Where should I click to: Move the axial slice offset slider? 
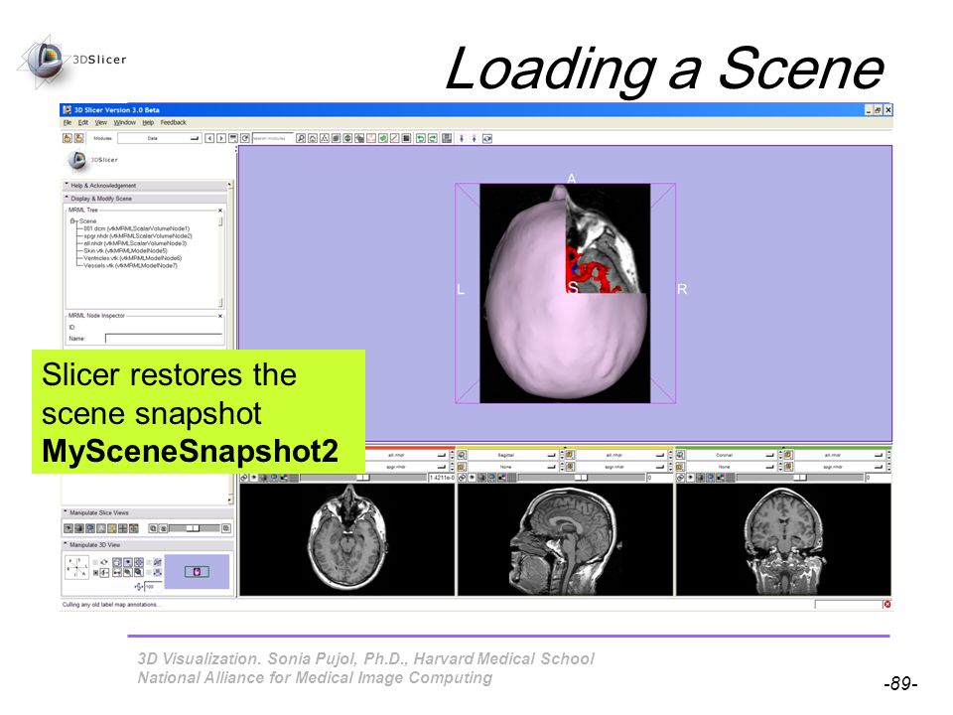coord(363,478)
